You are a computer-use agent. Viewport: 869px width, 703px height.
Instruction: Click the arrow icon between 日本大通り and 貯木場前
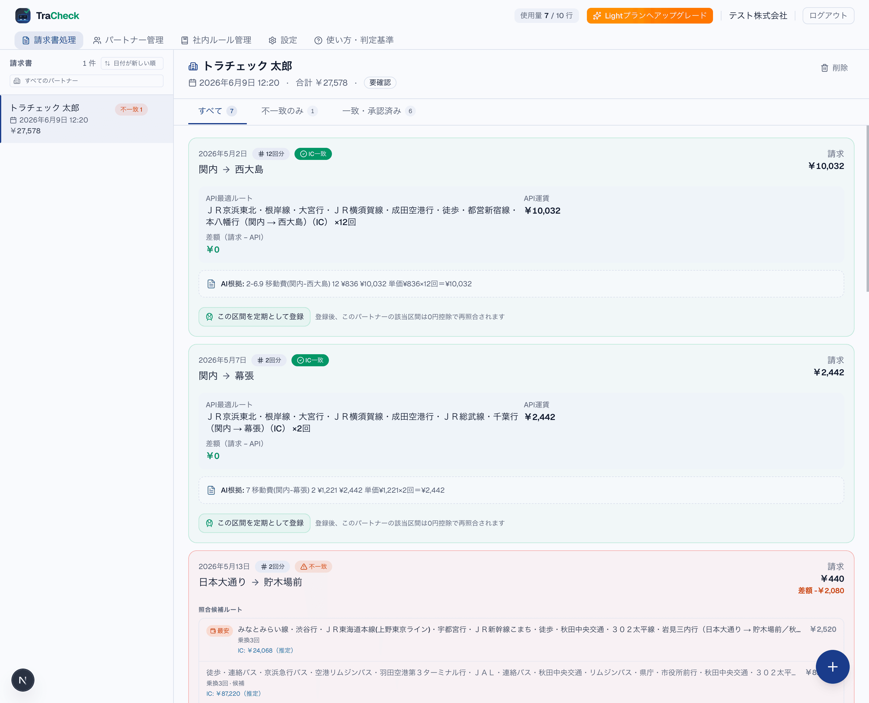pyautogui.click(x=255, y=582)
